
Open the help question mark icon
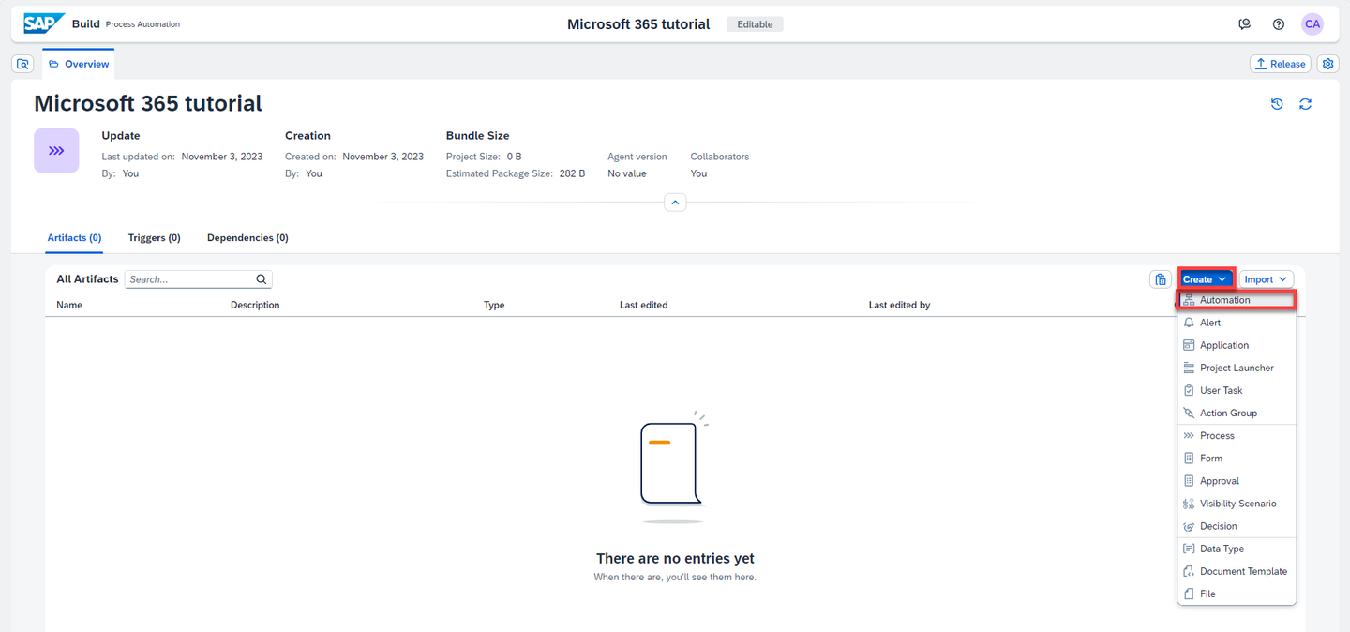(x=1278, y=24)
